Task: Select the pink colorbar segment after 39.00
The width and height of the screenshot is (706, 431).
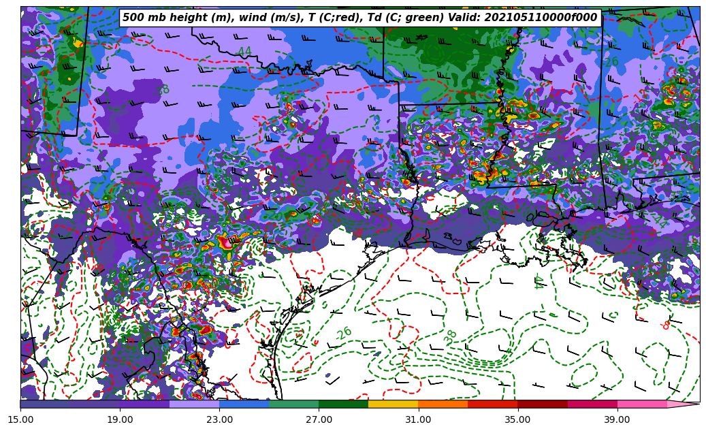Action: (642, 404)
